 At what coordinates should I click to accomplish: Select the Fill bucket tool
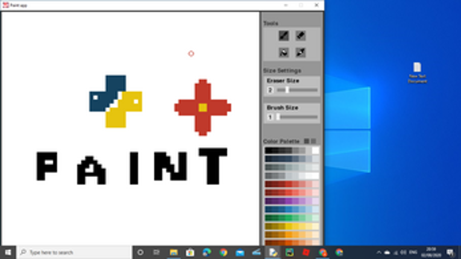pyautogui.click(x=283, y=52)
